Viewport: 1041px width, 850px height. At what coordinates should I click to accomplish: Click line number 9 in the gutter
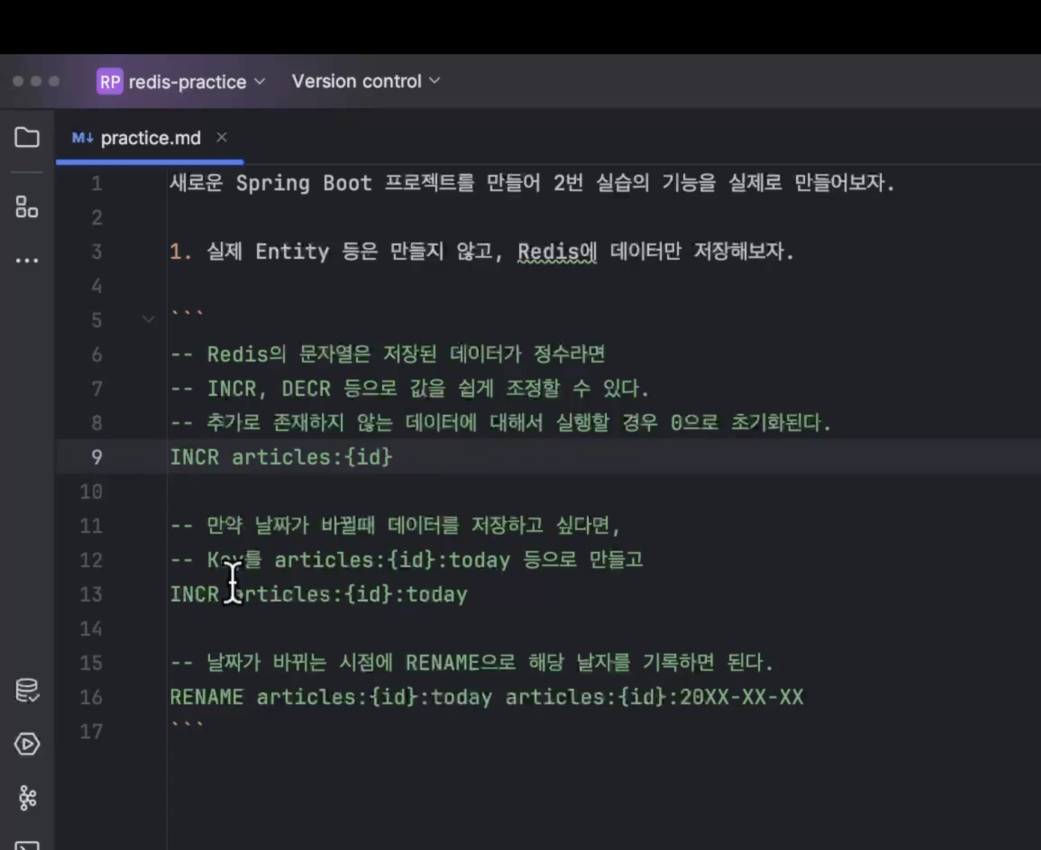97,457
